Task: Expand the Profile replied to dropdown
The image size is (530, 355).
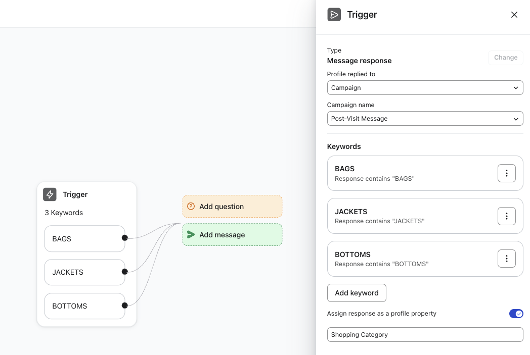Action: coord(425,88)
